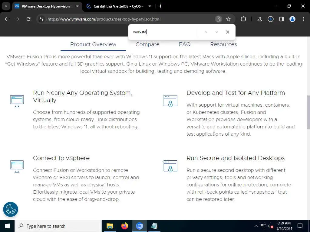This screenshot has width=310, height=232.
Task: Open Chrome's three-dot menu
Action: tap(303, 19)
